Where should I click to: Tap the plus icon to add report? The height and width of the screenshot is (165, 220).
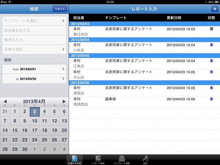coord(214,9)
